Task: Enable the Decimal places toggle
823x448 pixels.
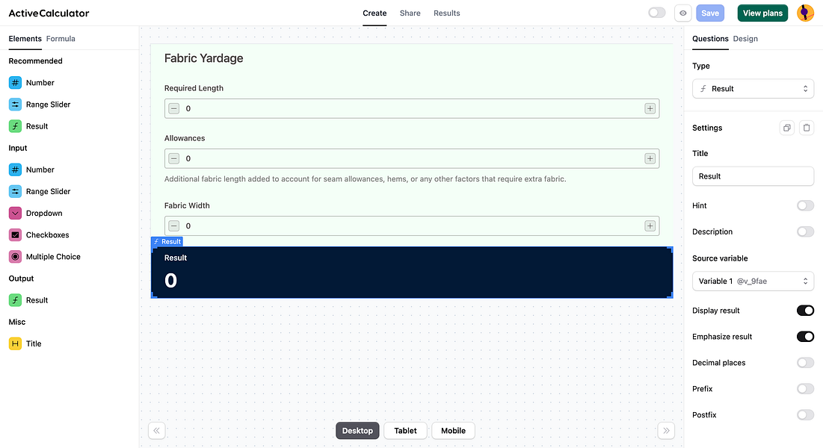Action: [805, 362]
